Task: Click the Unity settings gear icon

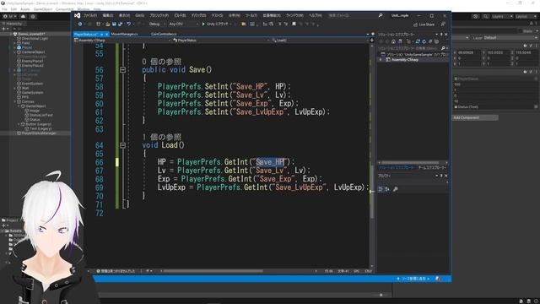Action: coord(33,16)
